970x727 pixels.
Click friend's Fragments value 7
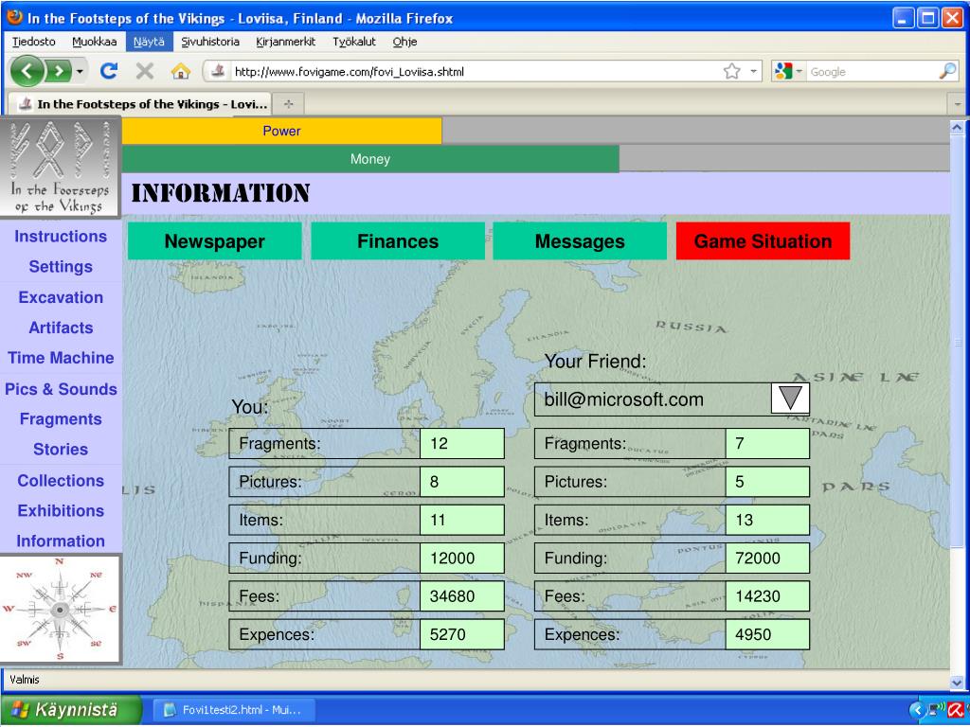[767, 443]
